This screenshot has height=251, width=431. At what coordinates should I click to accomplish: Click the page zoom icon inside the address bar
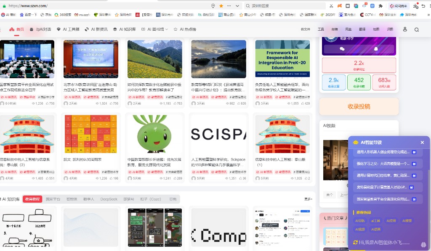[213, 6]
